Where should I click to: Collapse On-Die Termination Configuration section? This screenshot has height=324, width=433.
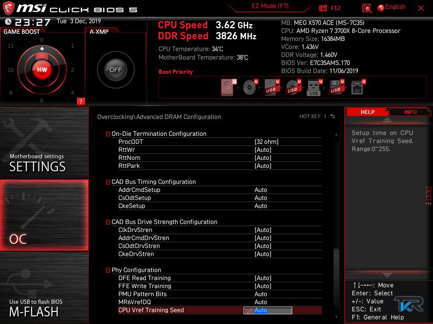(x=108, y=134)
